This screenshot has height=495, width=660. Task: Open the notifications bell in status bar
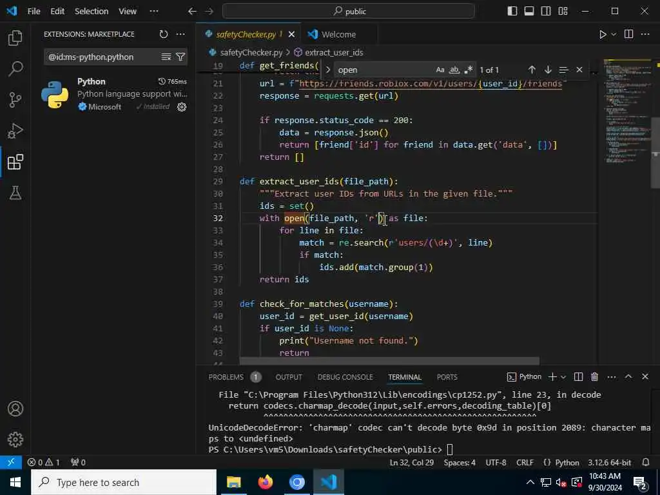(x=646, y=462)
